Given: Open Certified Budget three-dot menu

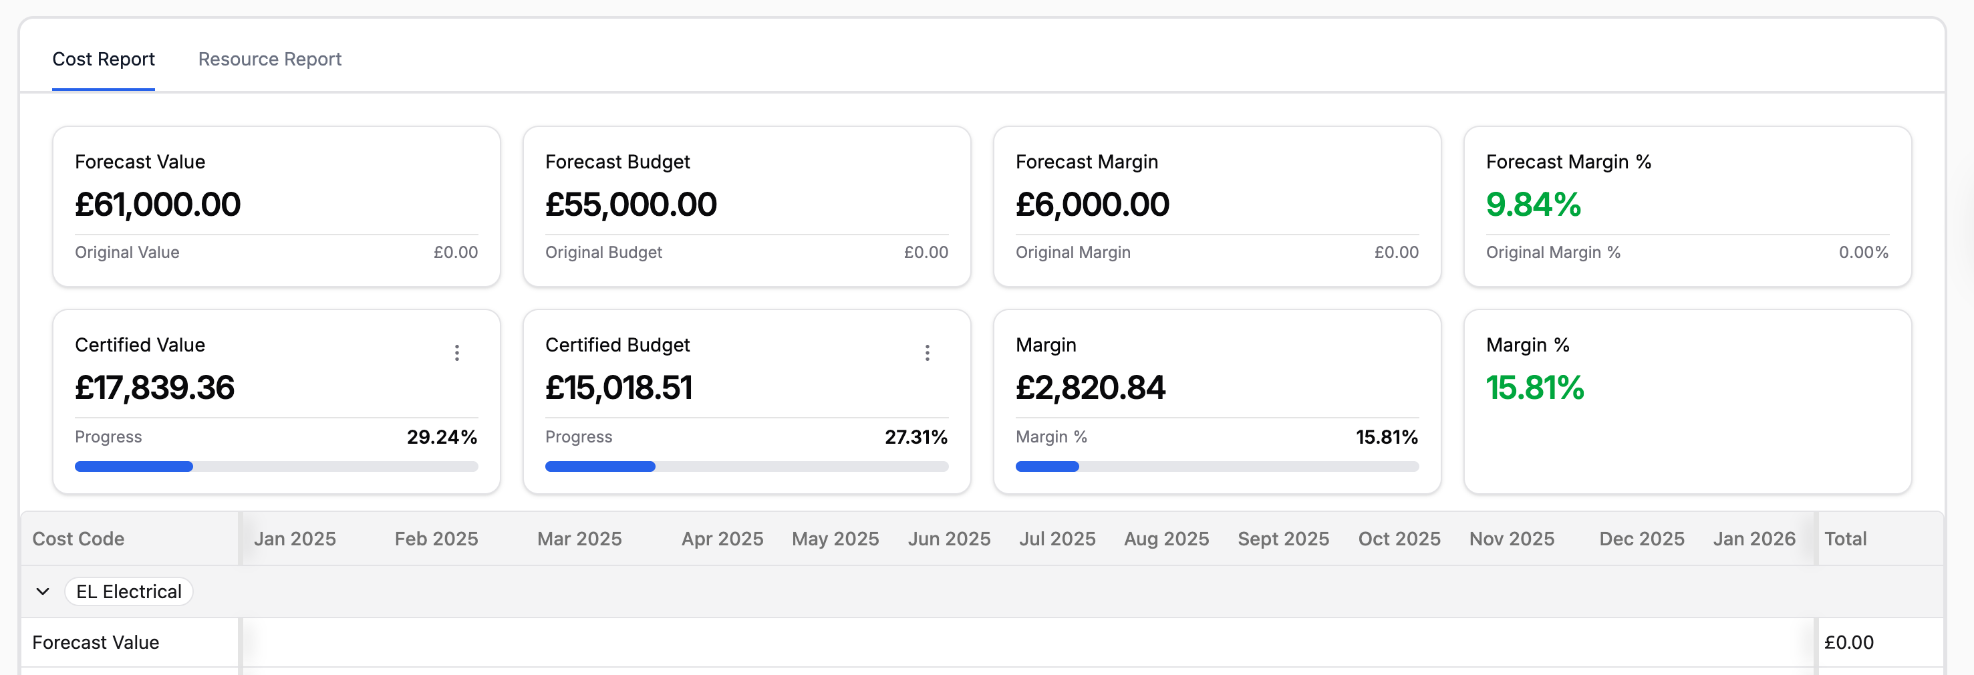Looking at the screenshot, I should coord(928,352).
